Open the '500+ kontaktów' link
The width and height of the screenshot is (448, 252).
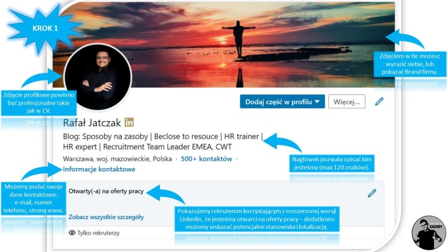206,159
